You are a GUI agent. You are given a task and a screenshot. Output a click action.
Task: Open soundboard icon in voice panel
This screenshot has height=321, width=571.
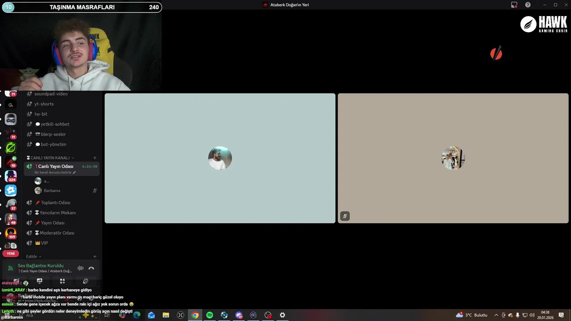tap(86, 281)
